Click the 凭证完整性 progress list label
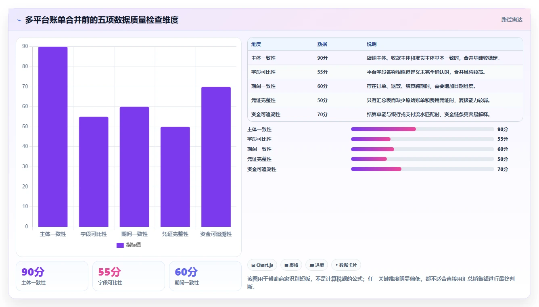The image size is (539, 307). [x=259, y=159]
